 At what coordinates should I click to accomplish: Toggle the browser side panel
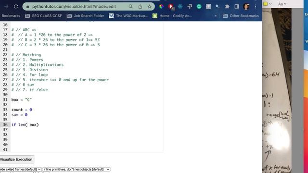click(x=237, y=6)
